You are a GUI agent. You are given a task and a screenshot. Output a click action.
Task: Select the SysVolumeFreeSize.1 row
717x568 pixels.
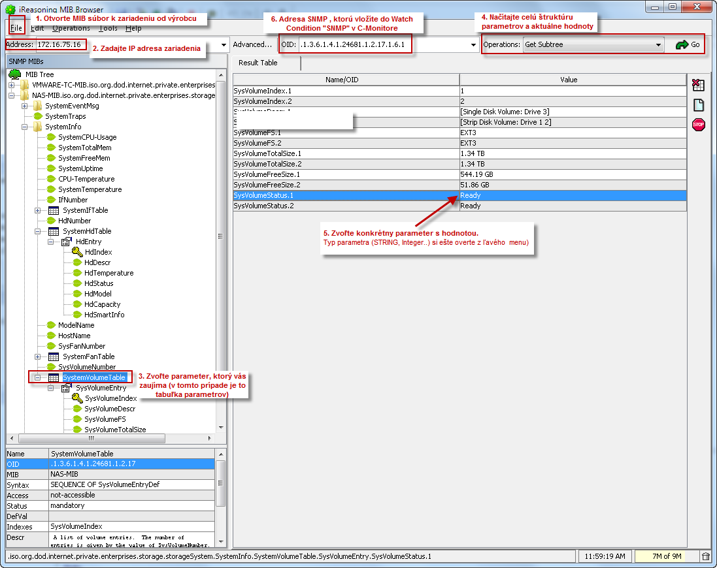459,174
